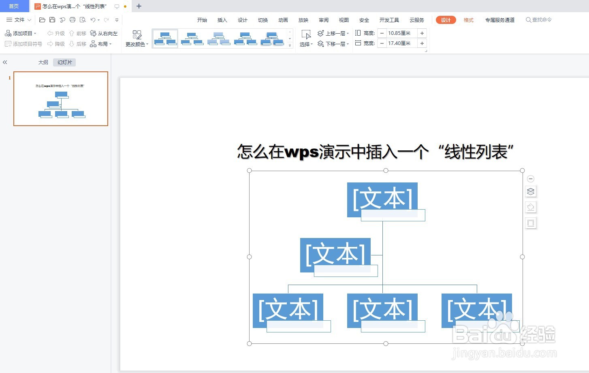589x373 pixels.
Task: Switch to the 首页 home tab
Action: [14, 6]
